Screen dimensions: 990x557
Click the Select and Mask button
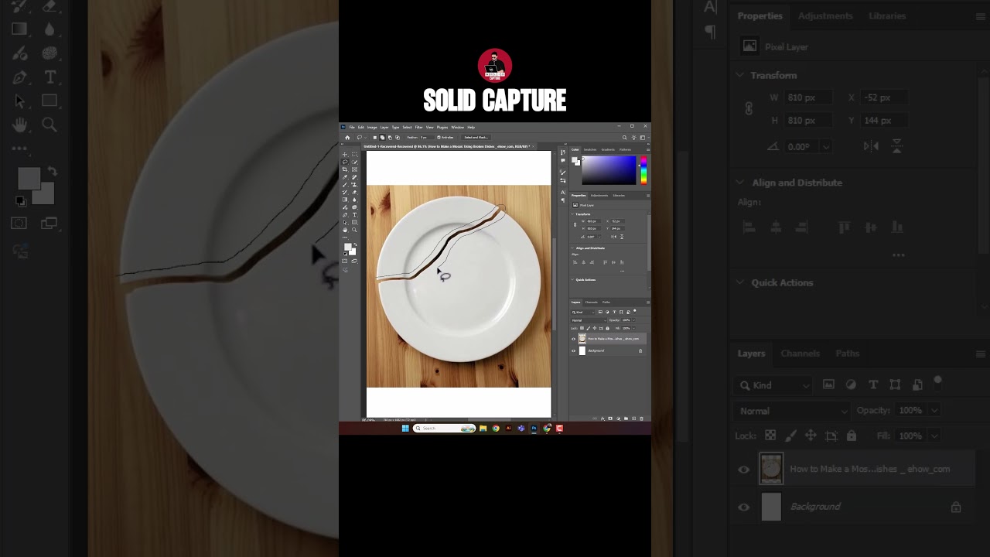pos(476,138)
